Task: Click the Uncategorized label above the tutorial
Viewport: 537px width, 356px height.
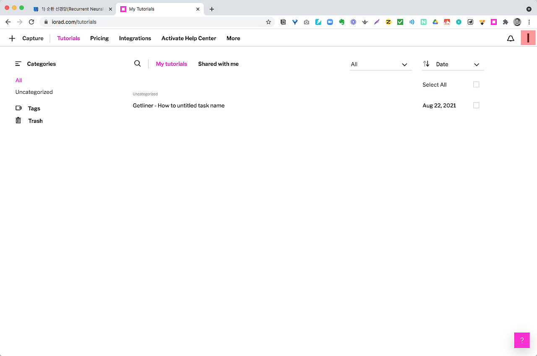Action: point(145,94)
